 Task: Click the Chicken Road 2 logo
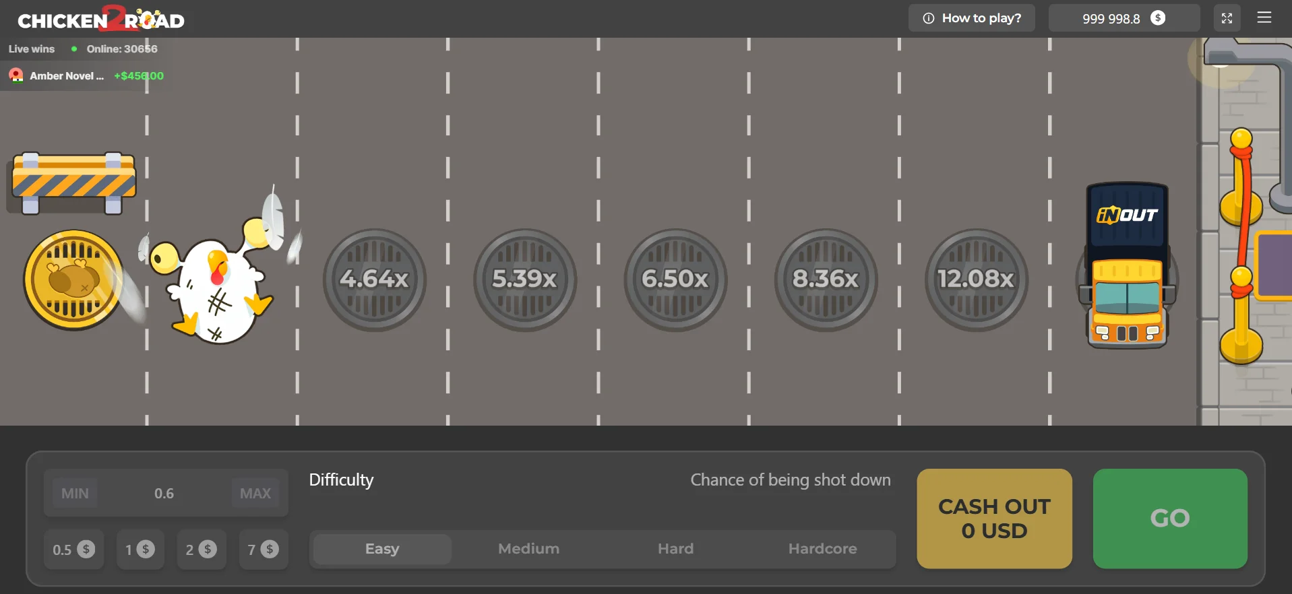(101, 19)
